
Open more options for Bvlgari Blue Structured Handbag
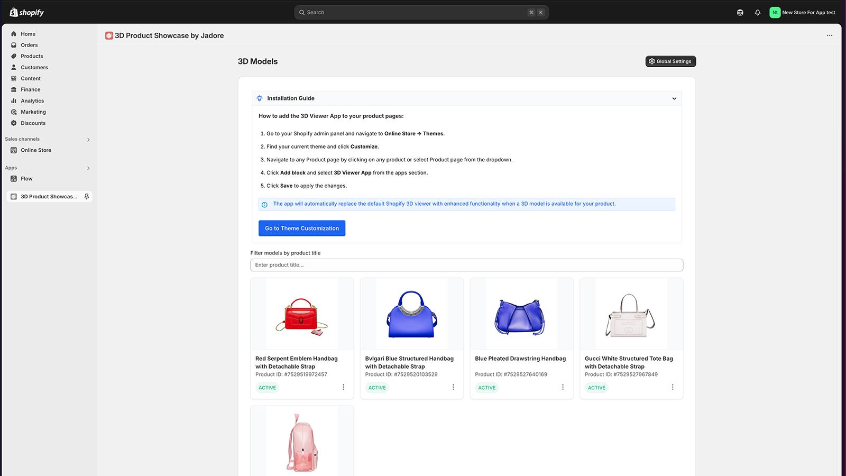(x=453, y=387)
